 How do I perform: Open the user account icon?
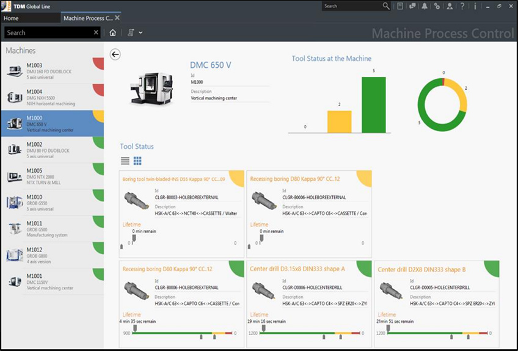[450, 6]
